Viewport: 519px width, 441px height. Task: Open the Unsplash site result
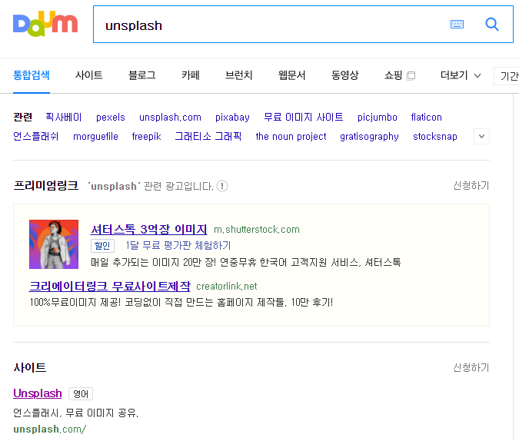(x=38, y=393)
